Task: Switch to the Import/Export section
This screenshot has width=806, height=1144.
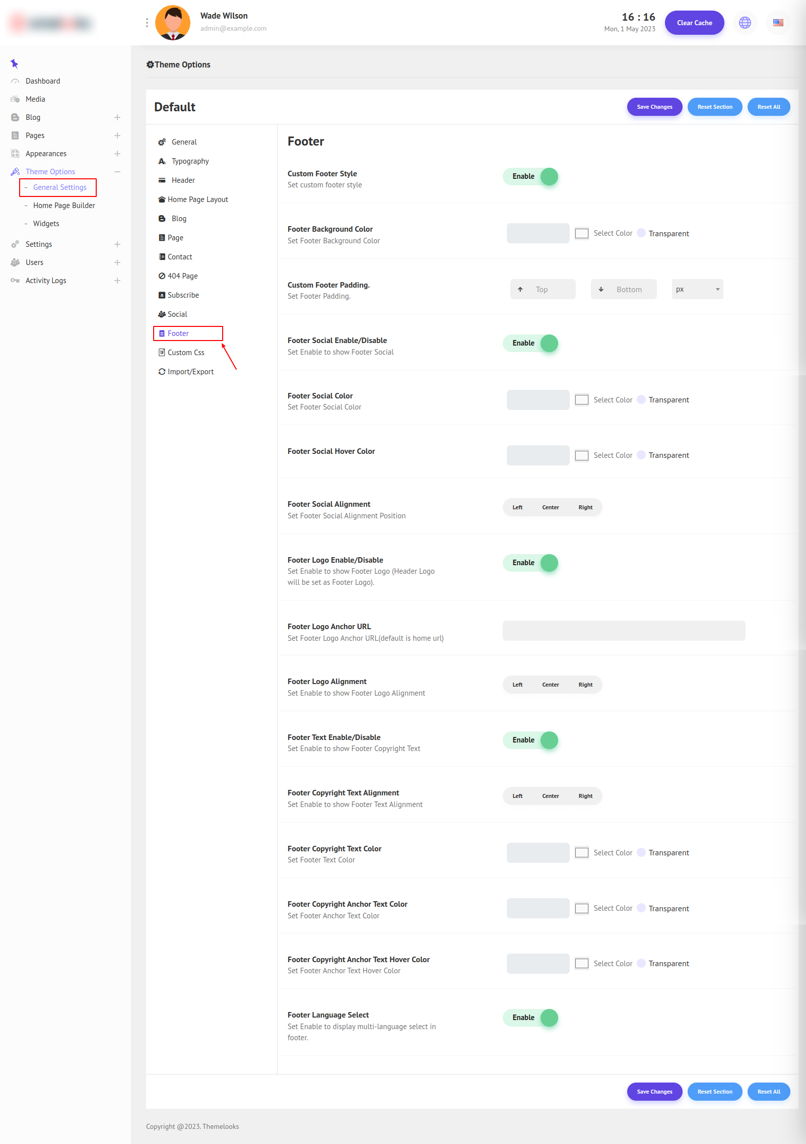Action: pos(190,372)
